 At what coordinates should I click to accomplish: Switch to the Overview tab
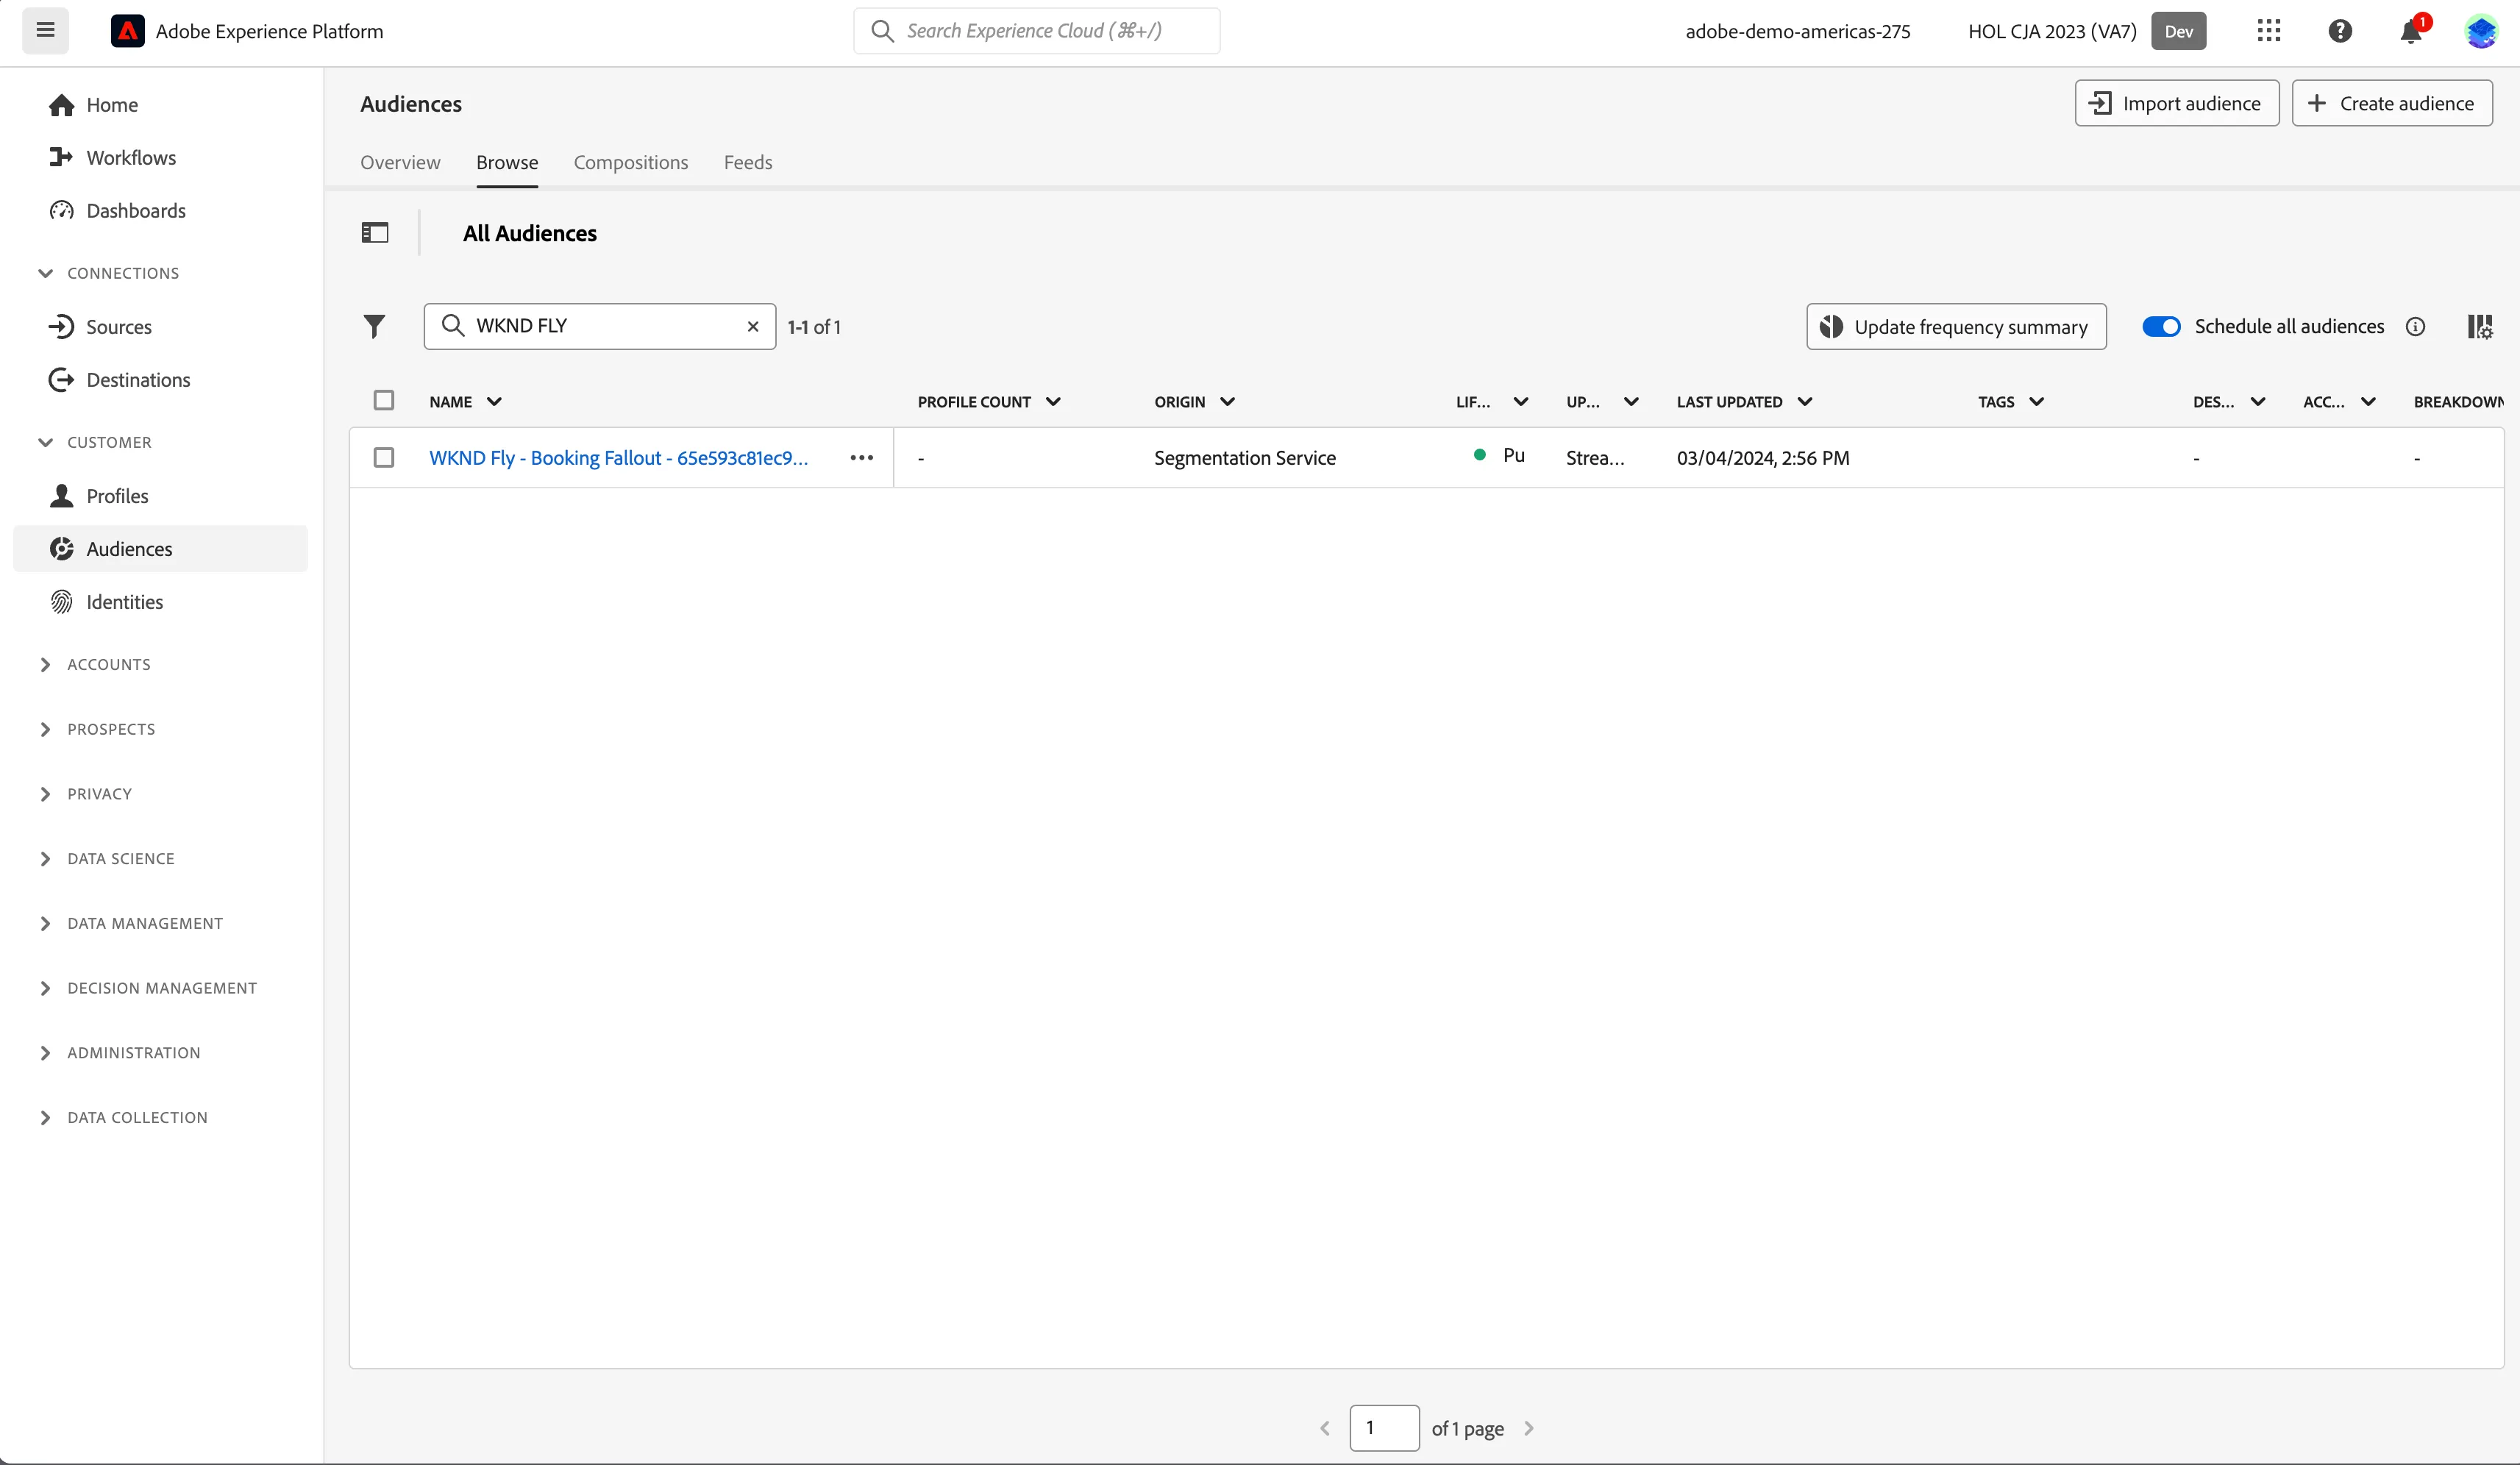pos(400,162)
